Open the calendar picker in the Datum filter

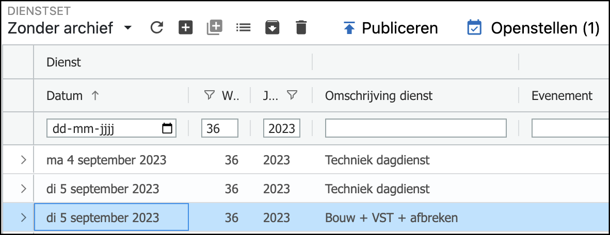point(167,128)
